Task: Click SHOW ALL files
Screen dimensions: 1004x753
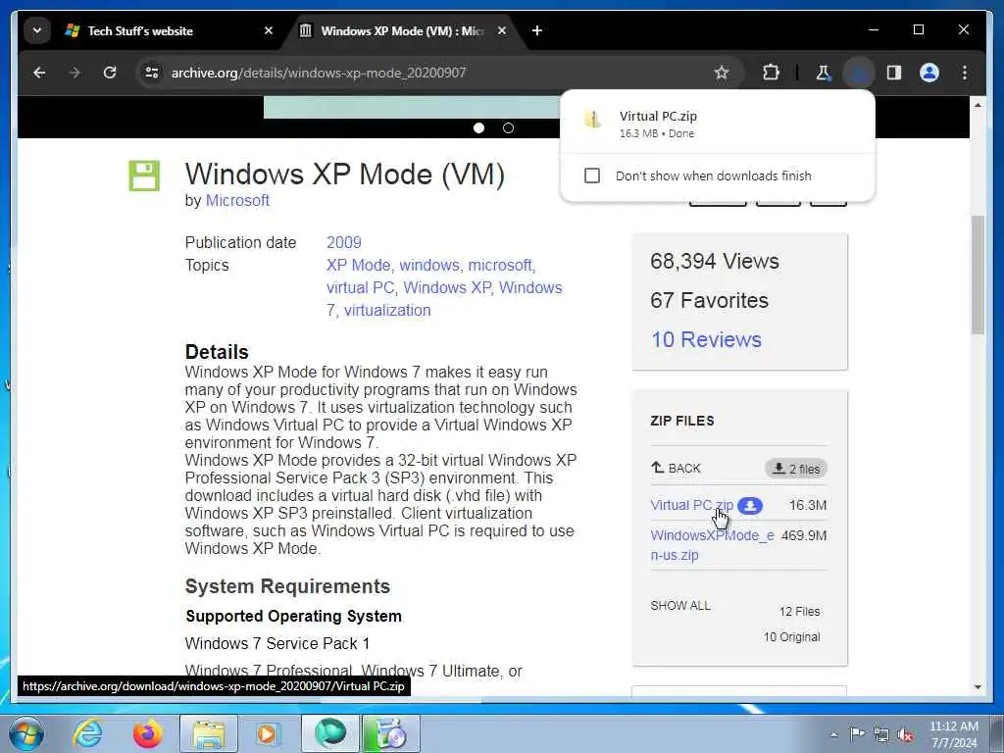Action: click(680, 606)
